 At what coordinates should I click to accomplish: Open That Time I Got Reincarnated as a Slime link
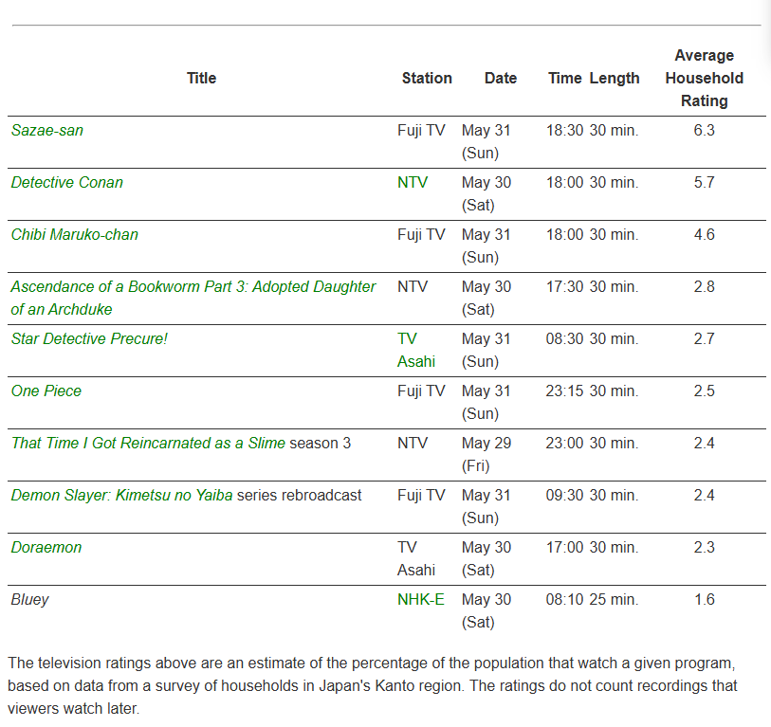coord(148,443)
